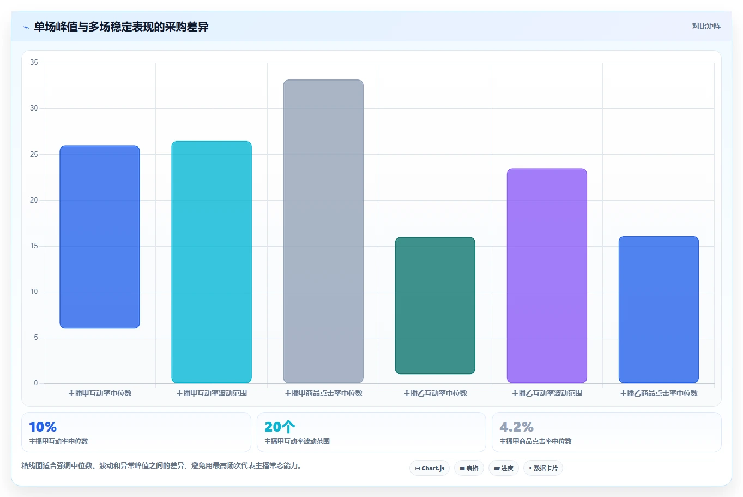
Task: Select the 表格 tag chip
Action: [x=469, y=468]
